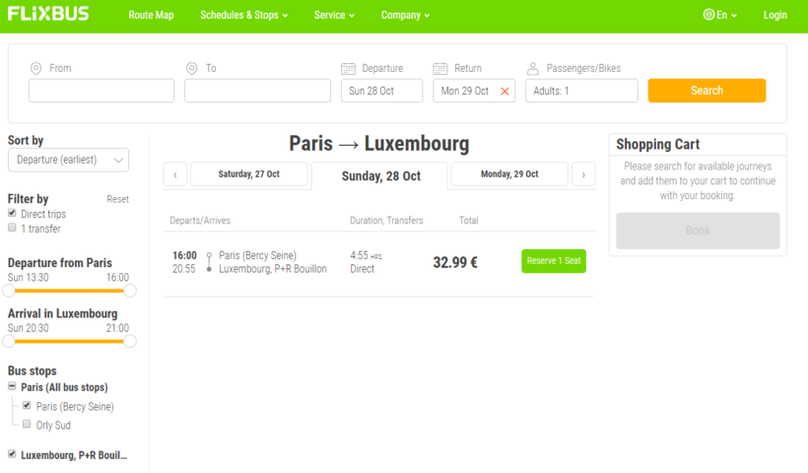
Task: Click the From input field
Action: [x=101, y=91]
